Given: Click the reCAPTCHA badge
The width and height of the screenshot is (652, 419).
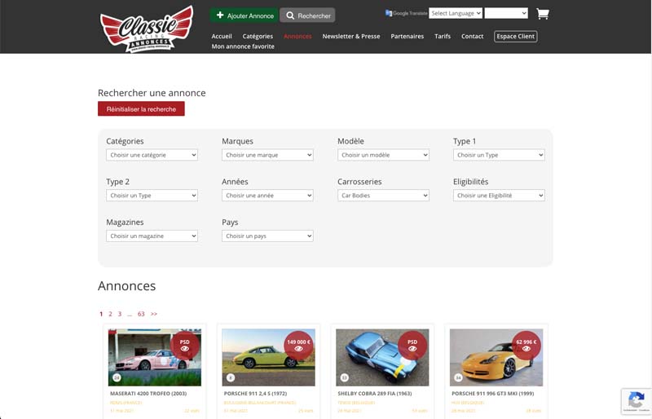Looking at the screenshot, I should [637, 402].
